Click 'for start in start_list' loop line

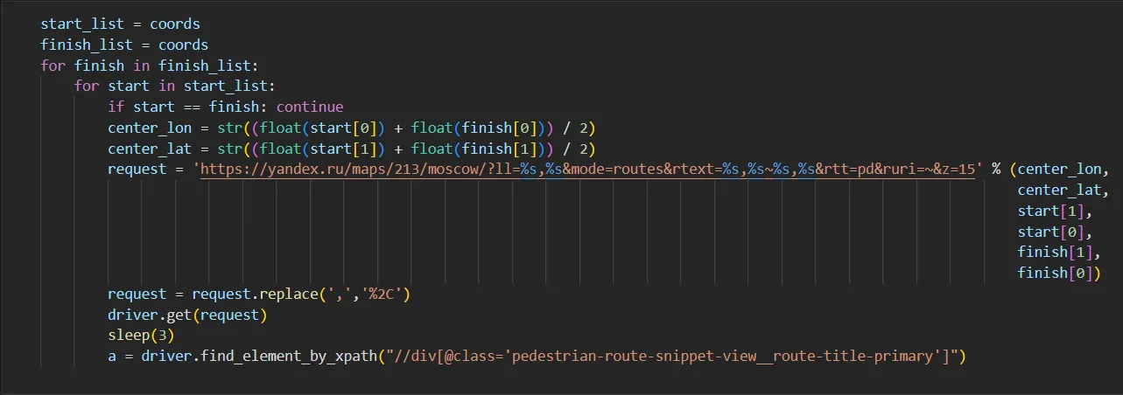click(x=174, y=86)
